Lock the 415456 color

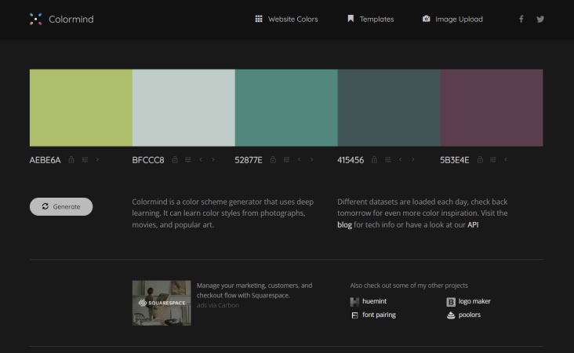pos(374,160)
